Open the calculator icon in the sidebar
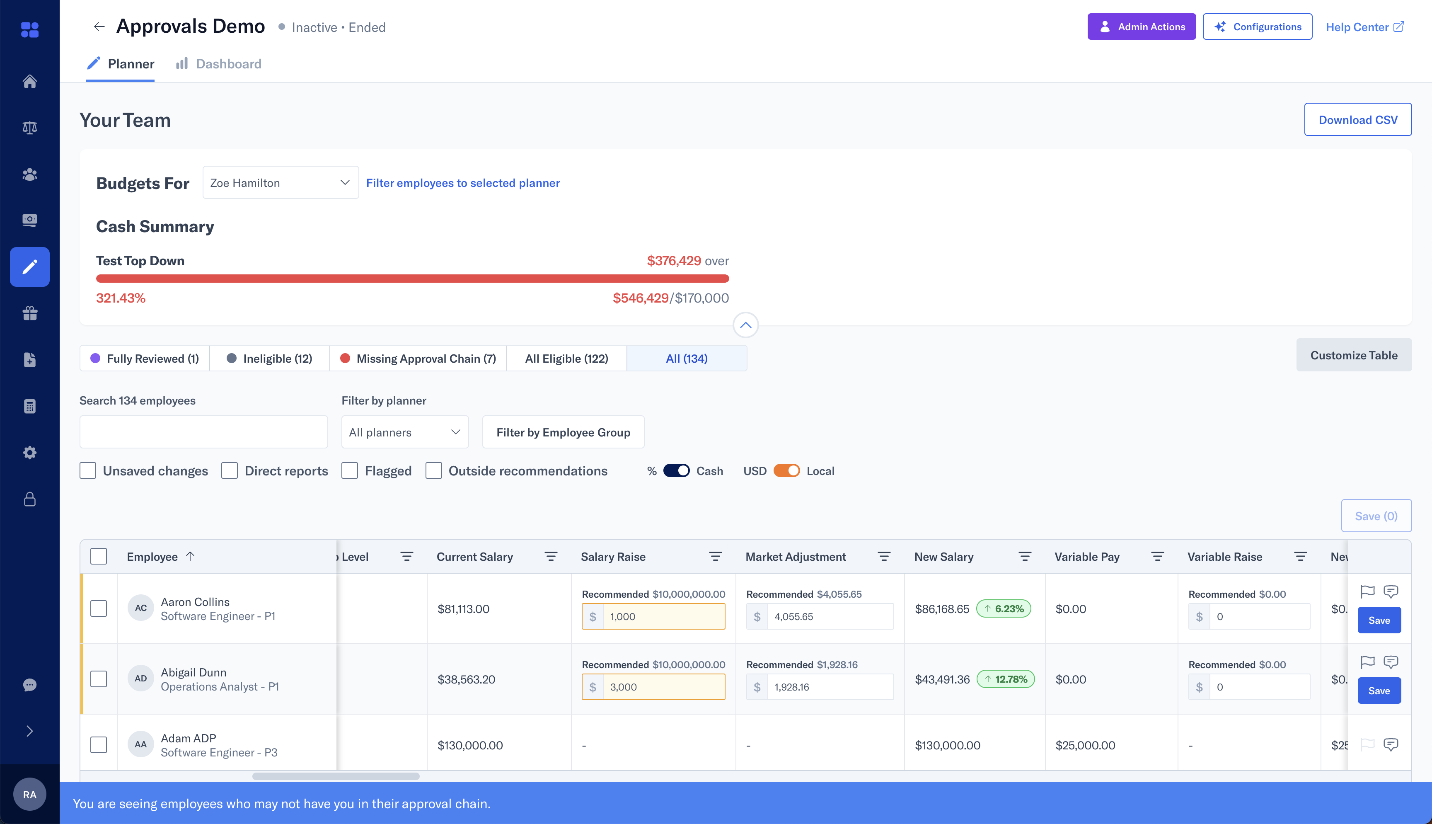 [29, 406]
